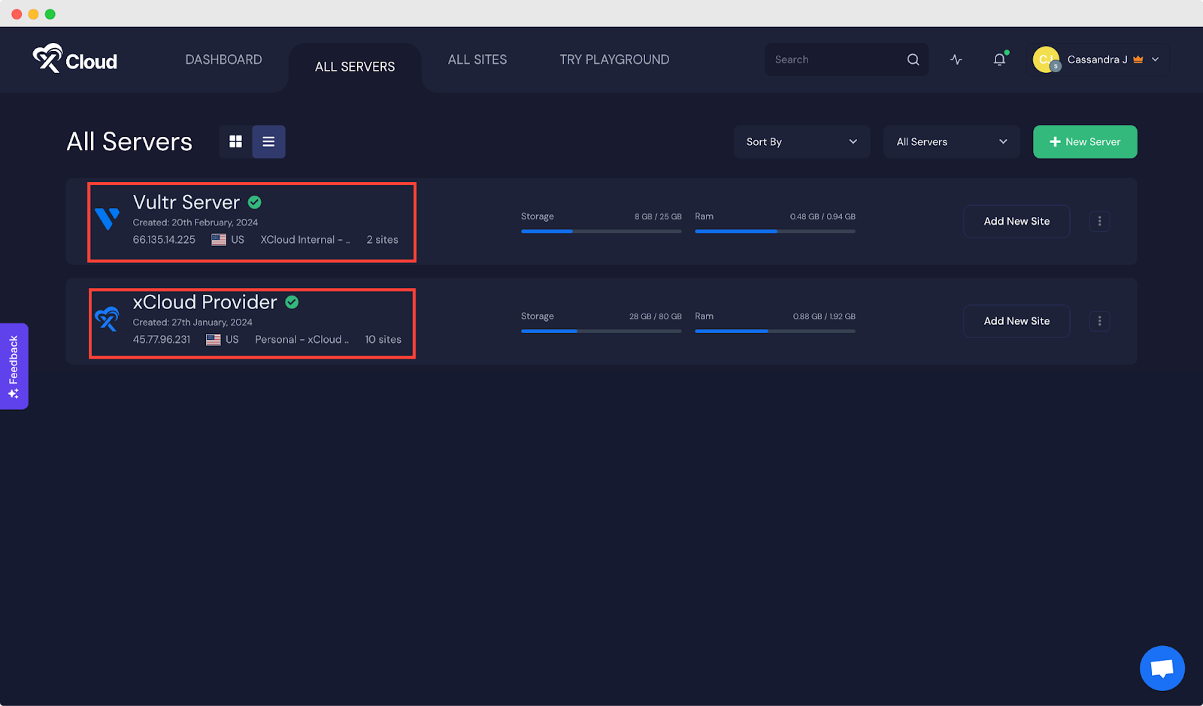Open the notifications bell
The image size is (1203, 706).
998,59
